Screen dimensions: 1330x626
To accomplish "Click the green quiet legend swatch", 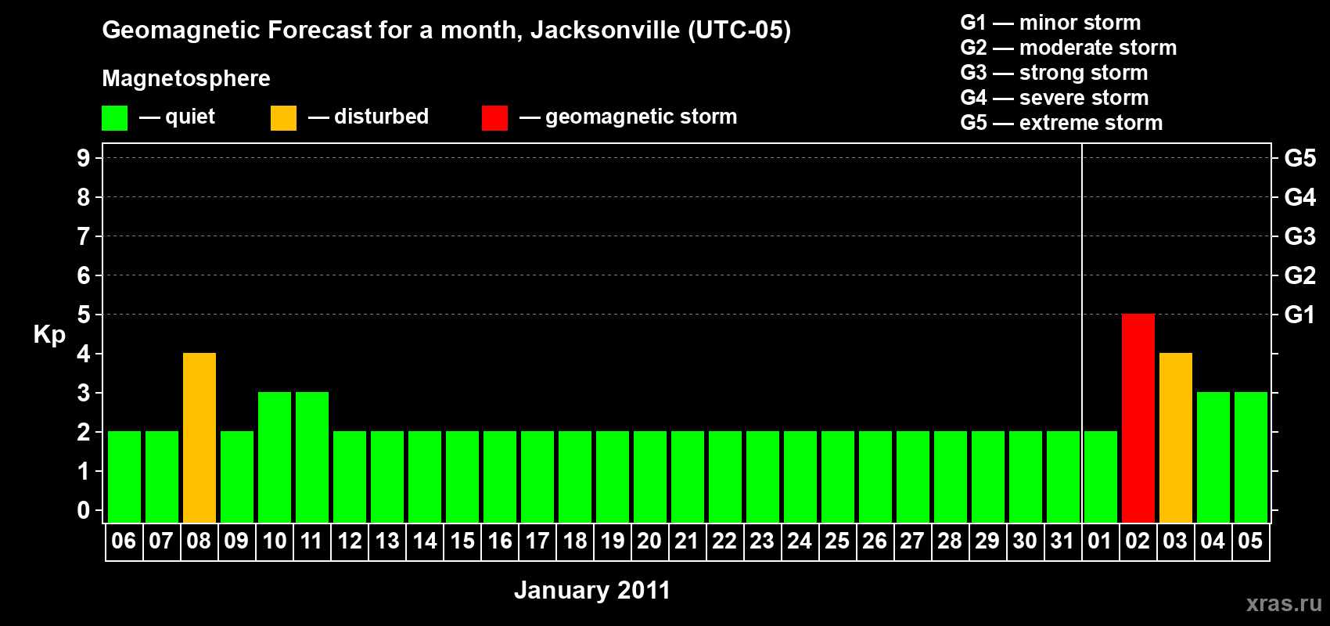I will (x=114, y=118).
